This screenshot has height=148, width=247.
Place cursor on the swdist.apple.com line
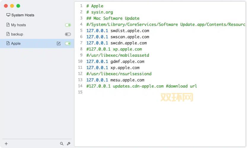130,30
